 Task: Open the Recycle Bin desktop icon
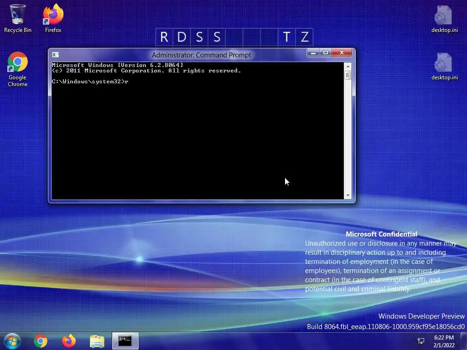pos(18,18)
